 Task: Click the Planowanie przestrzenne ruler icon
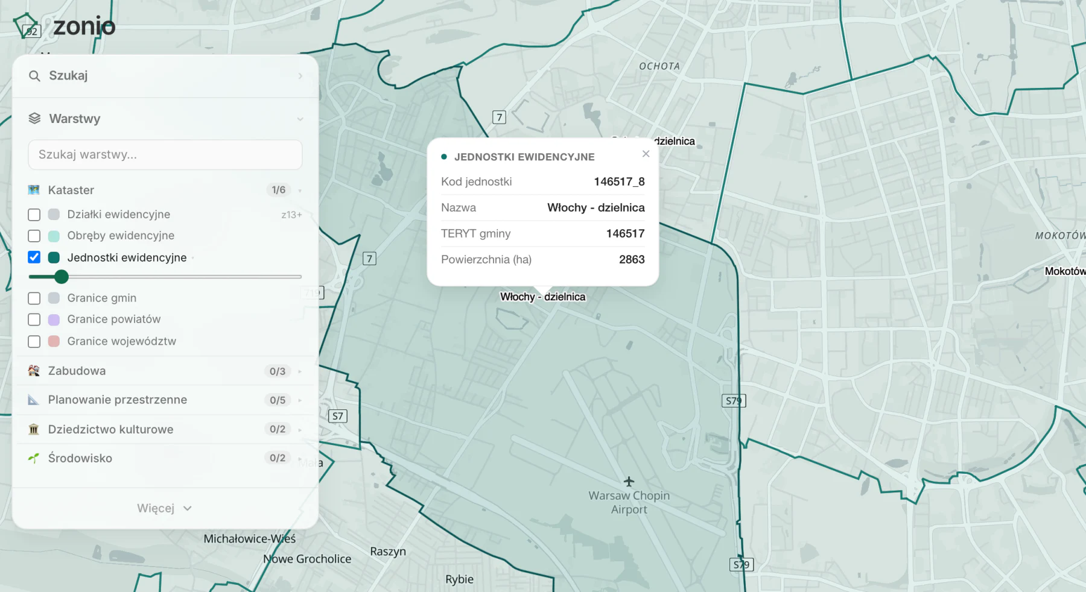pos(34,400)
